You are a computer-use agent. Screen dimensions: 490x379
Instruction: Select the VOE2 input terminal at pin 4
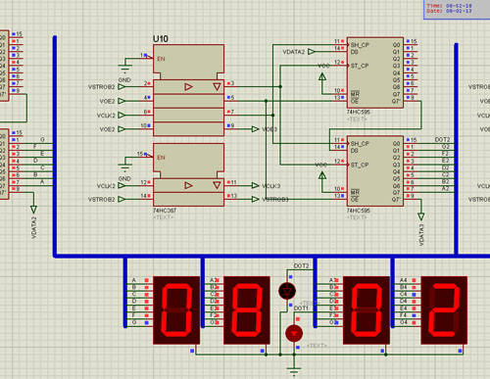[x=122, y=101]
